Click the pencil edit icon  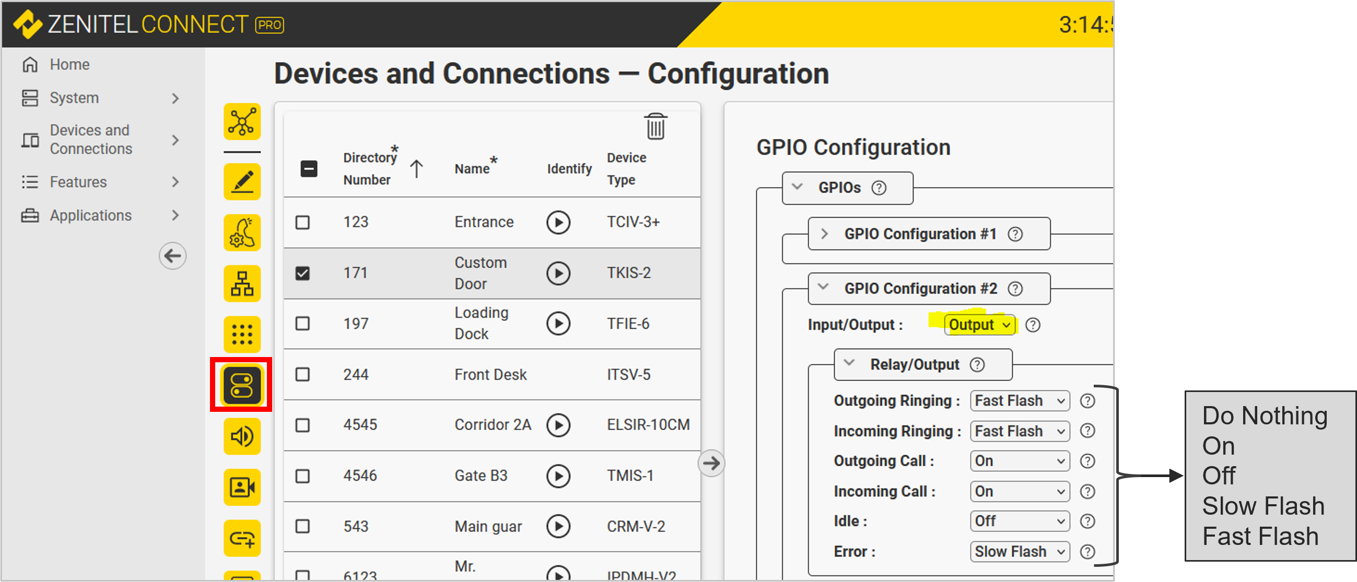(242, 182)
